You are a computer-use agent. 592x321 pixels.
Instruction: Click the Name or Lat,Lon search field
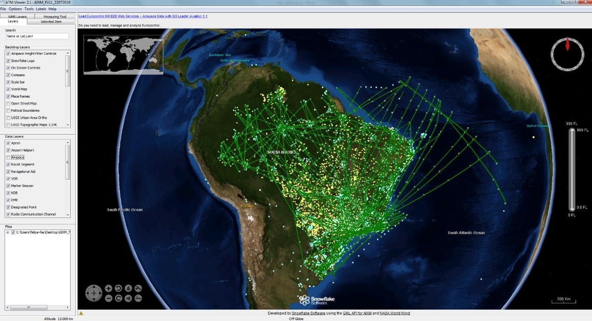pos(37,36)
